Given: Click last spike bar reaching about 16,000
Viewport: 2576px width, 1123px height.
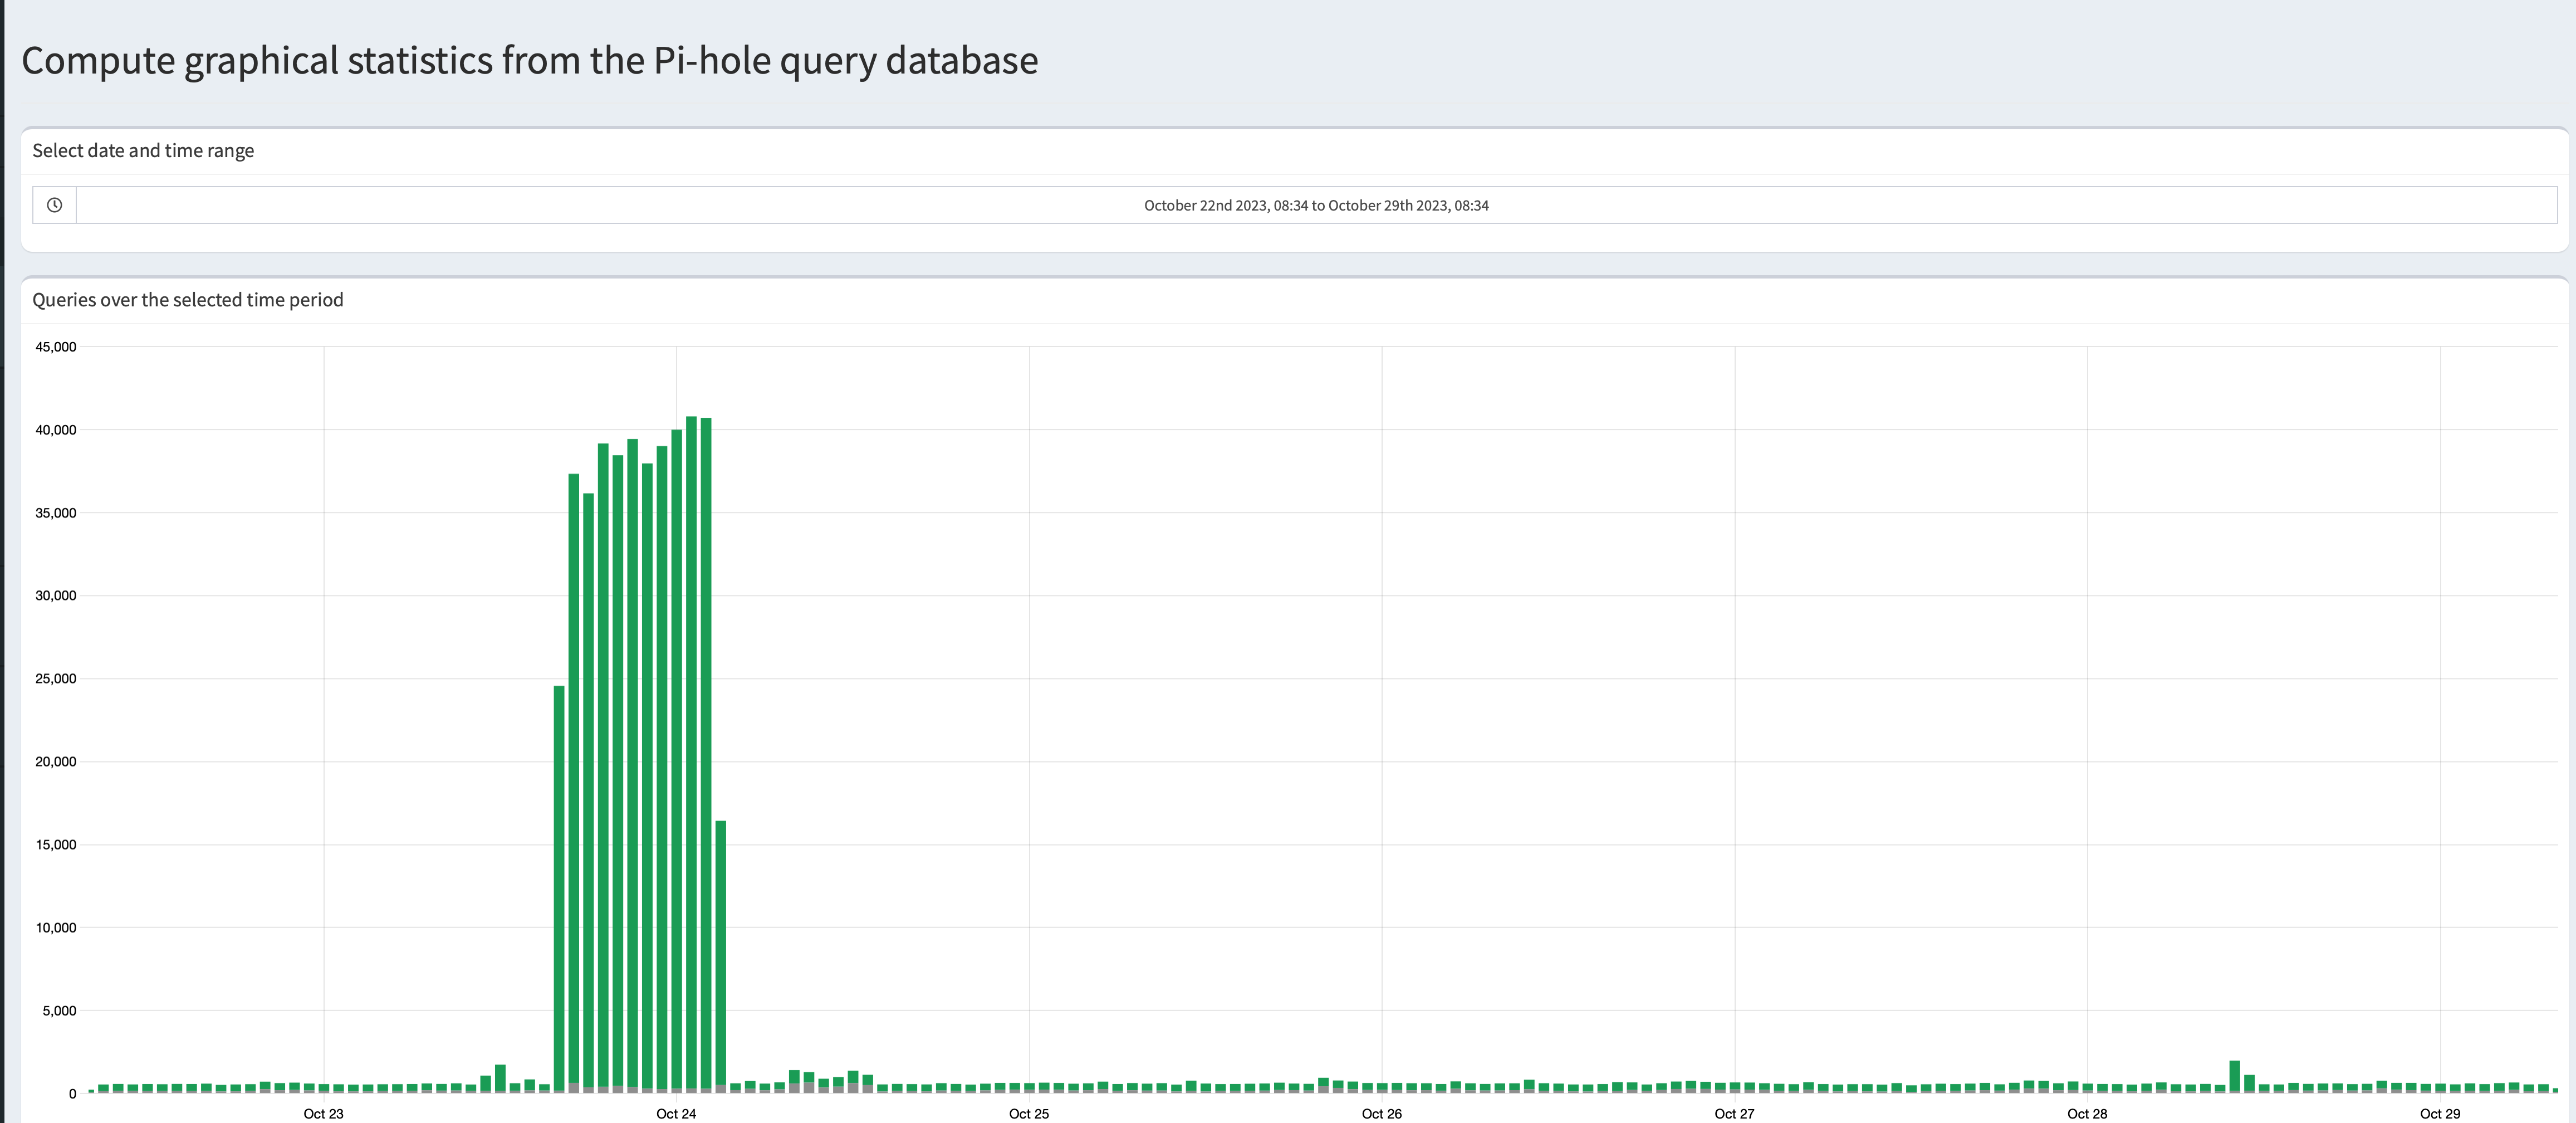Looking at the screenshot, I should tap(720, 955).
